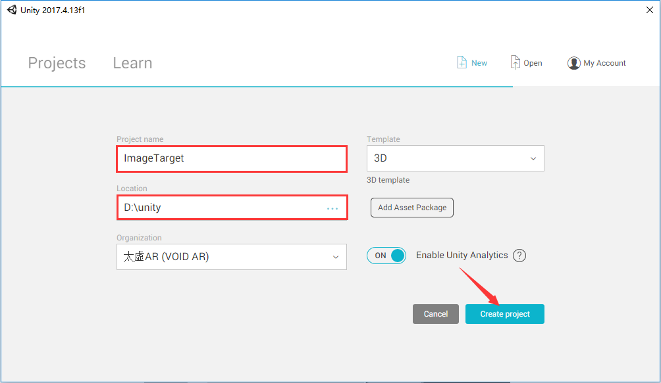The height and width of the screenshot is (383, 661).
Task: Browse location using the three-dots icon
Action: point(332,208)
